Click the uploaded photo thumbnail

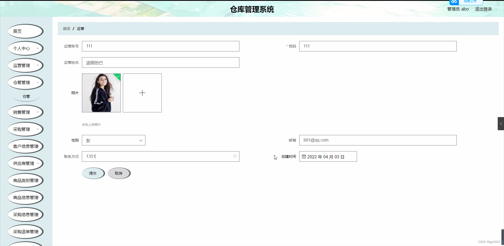(x=101, y=93)
